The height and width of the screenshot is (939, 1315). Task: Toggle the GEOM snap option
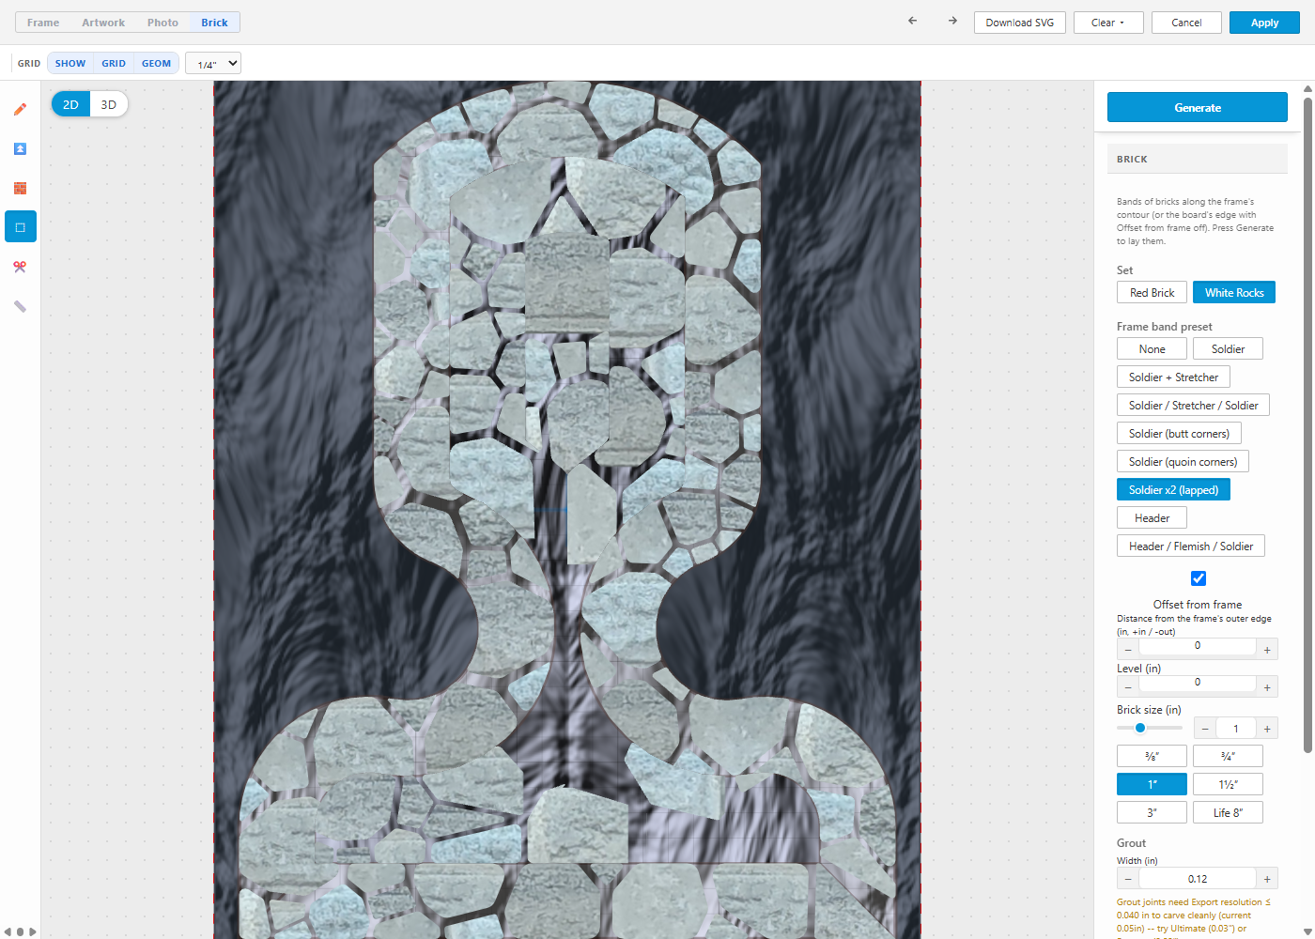click(156, 63)
